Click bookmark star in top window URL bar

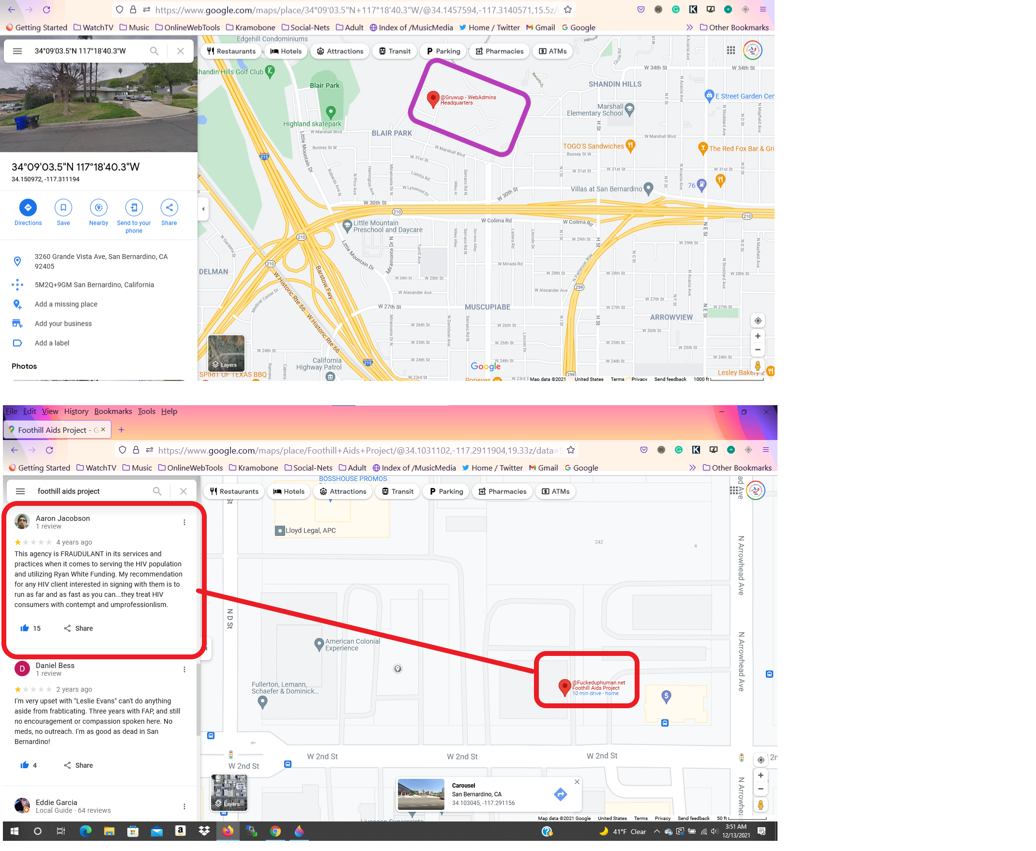[x=568, y=10]
